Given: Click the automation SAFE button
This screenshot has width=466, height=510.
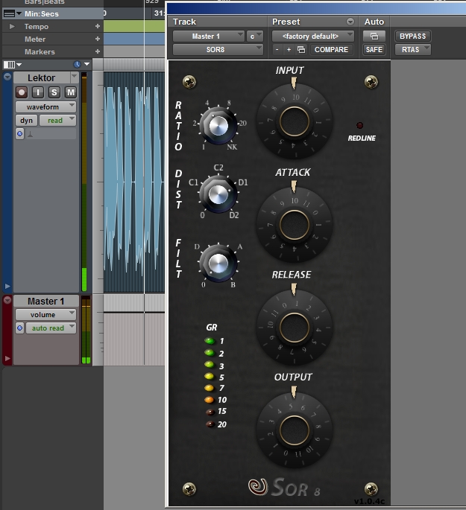Looking at the screenshot, I should click(374, 50).
